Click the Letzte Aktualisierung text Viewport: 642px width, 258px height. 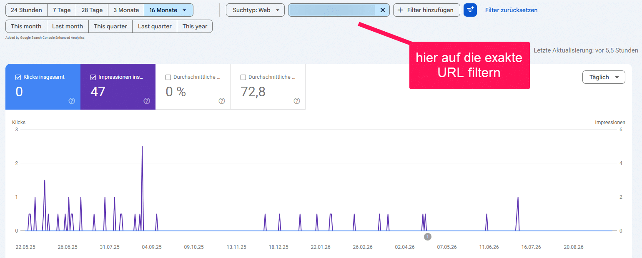586,50
